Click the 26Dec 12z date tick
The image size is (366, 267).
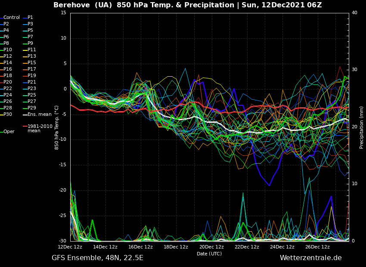(317, 247)
